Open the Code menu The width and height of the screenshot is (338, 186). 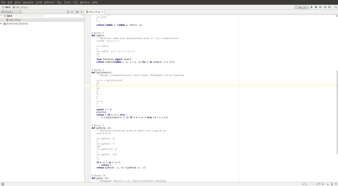tap(39, 2)
